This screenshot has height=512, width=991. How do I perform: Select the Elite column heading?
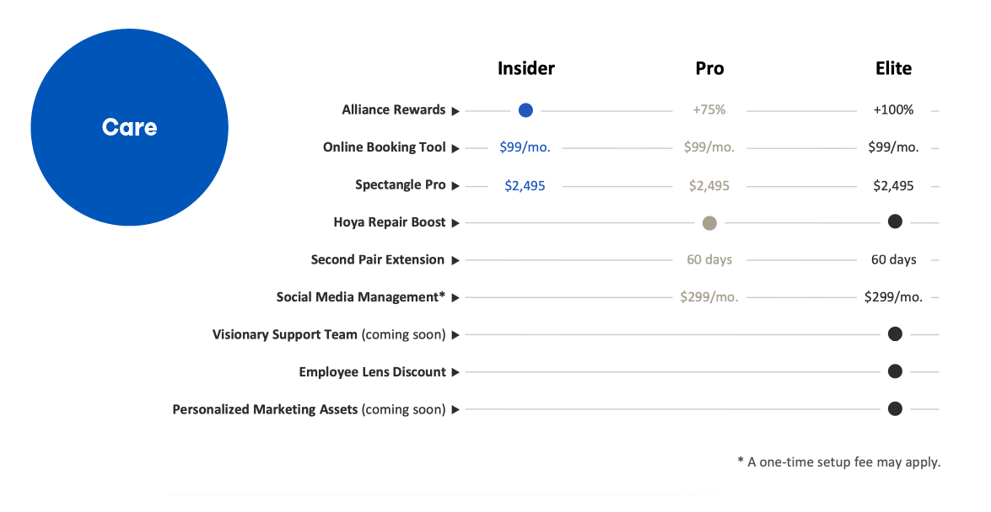(x=894, y=68)
